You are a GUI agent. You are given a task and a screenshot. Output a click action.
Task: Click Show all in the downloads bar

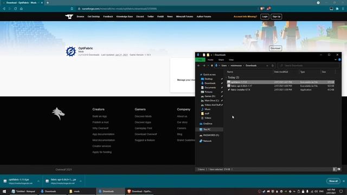(x=333, y=181)
